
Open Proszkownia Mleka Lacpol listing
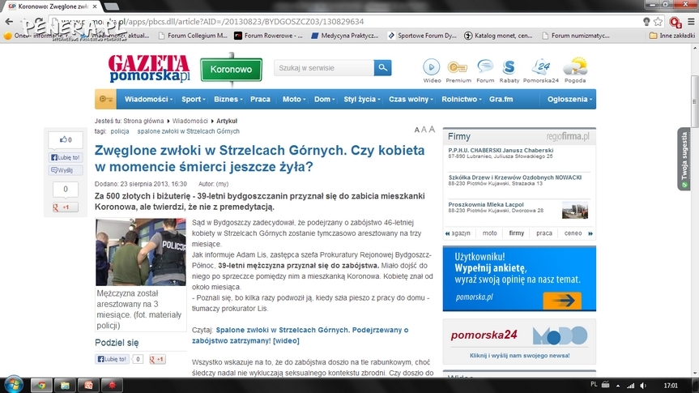click(x=486, y=204)
